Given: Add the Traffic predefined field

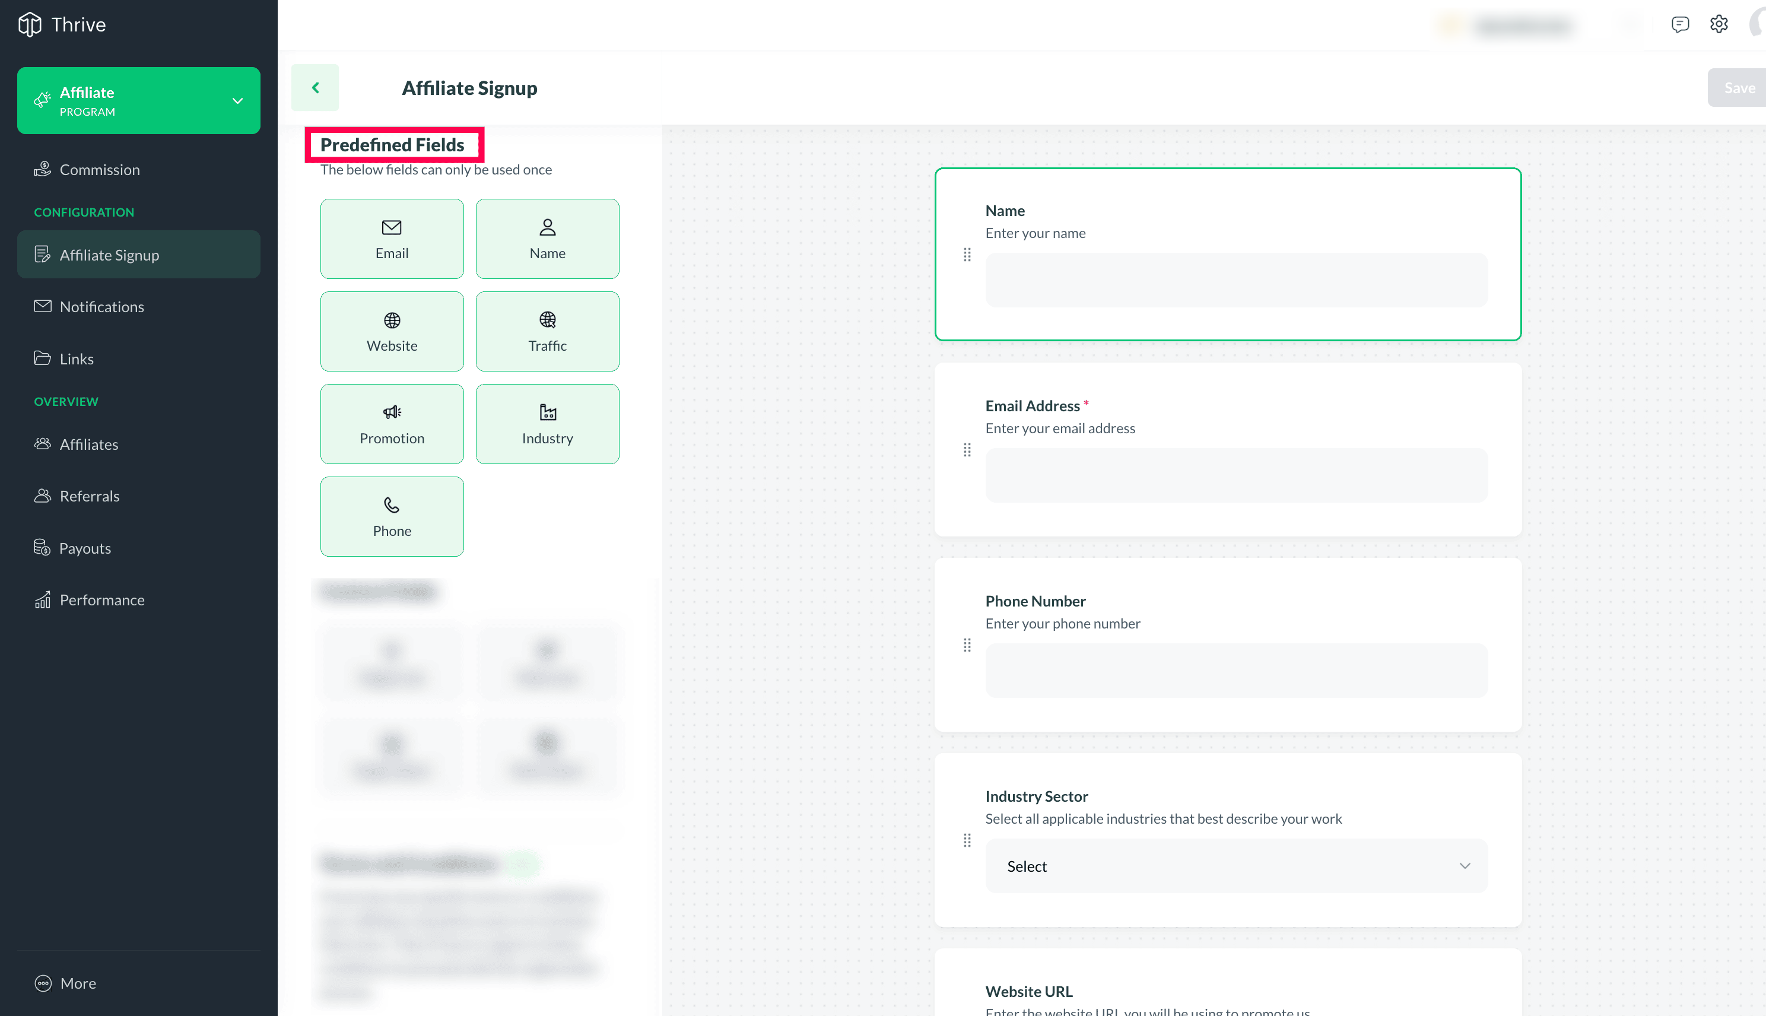Looking at the screenshot, I should point(547,332).
